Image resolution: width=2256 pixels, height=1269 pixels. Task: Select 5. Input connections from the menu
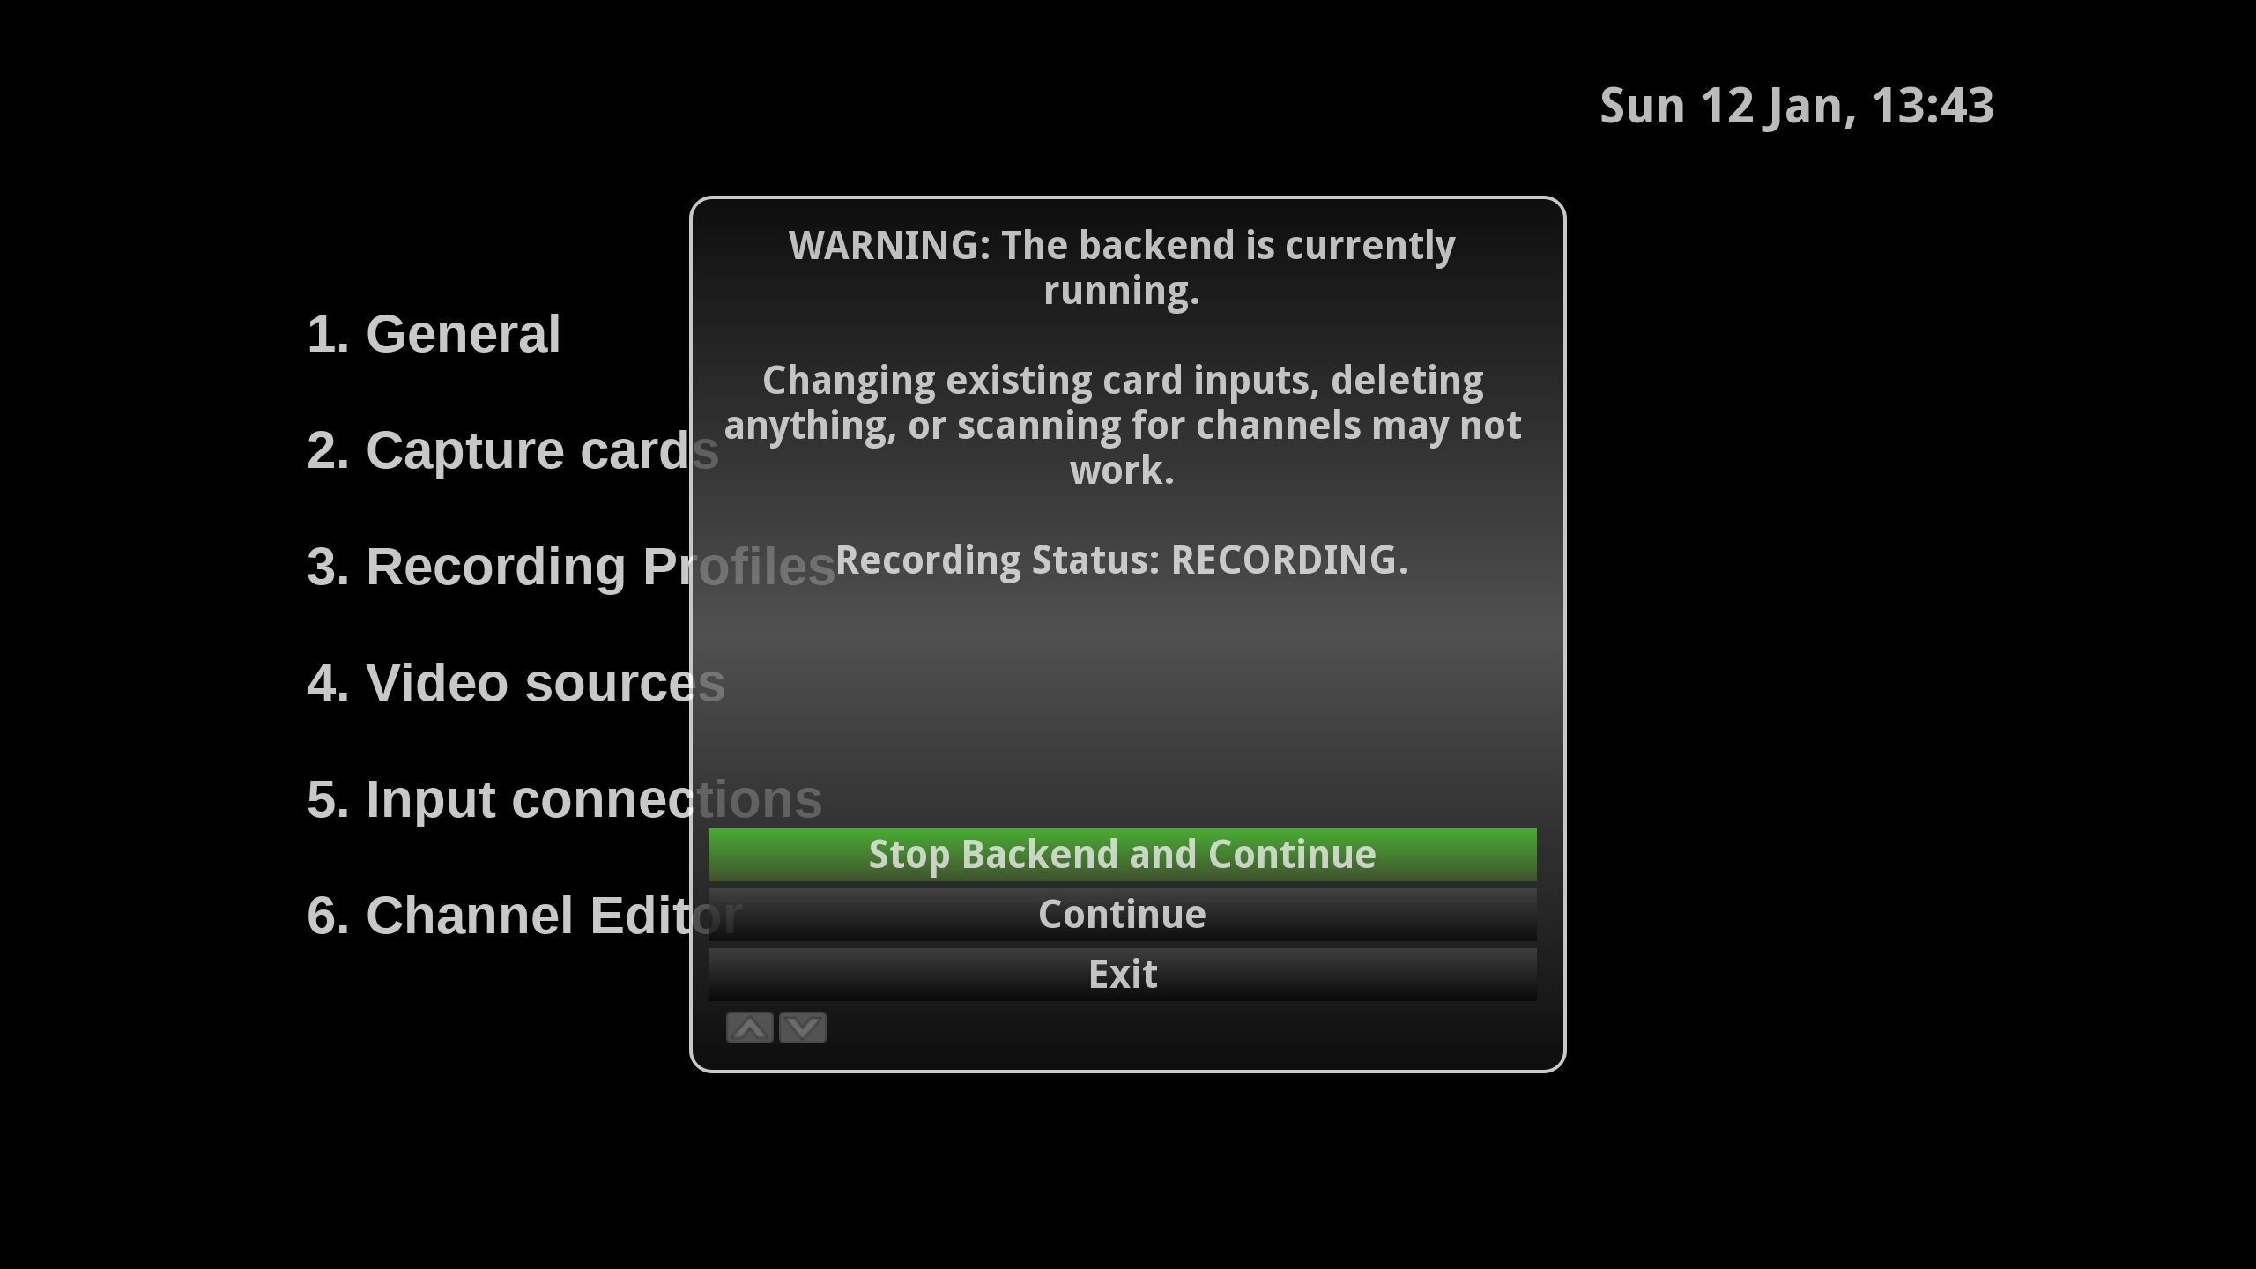564,799
